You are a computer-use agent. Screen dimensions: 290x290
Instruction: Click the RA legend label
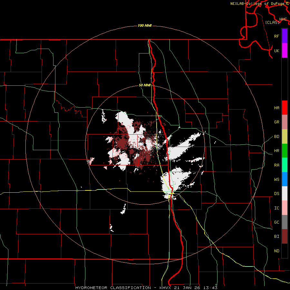pos(276,165)
